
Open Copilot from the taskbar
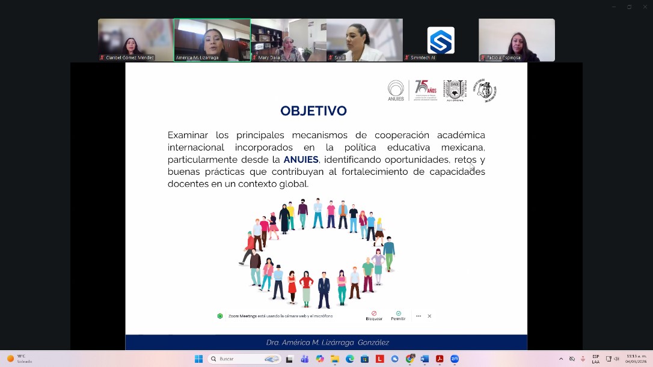coord(320,359)
